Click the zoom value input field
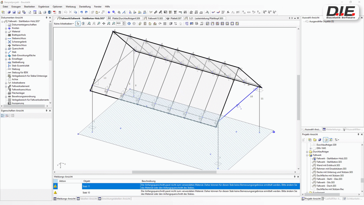 click(119, 24)
